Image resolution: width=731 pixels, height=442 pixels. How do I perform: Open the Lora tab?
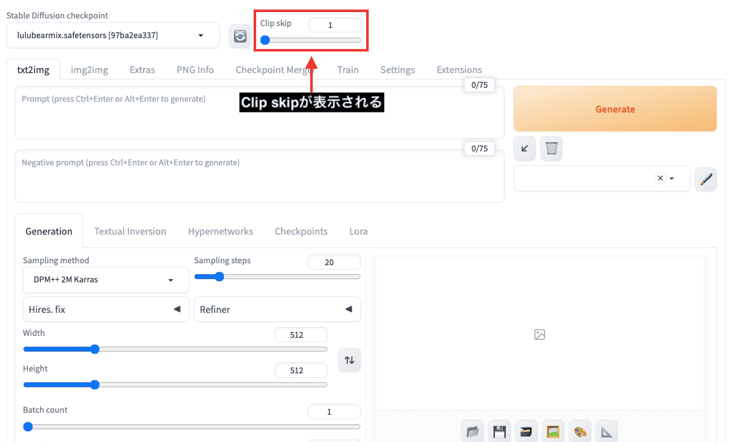coord(359,231)
